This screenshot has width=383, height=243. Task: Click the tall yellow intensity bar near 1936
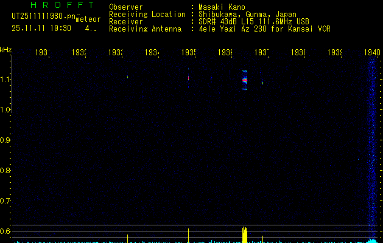tap(245, 234)
